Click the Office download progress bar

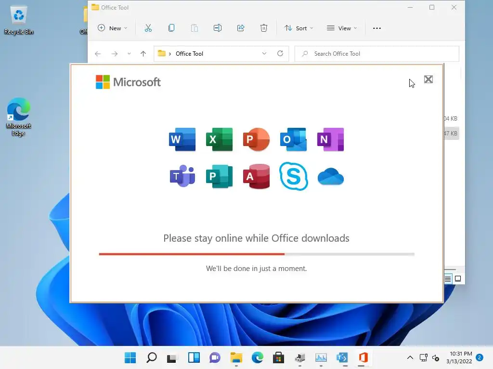(257, 254)
